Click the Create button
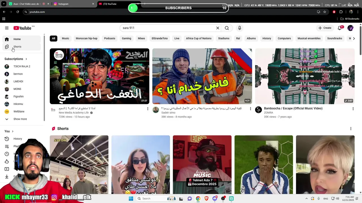The image size is (362, 203). (325, 28)
